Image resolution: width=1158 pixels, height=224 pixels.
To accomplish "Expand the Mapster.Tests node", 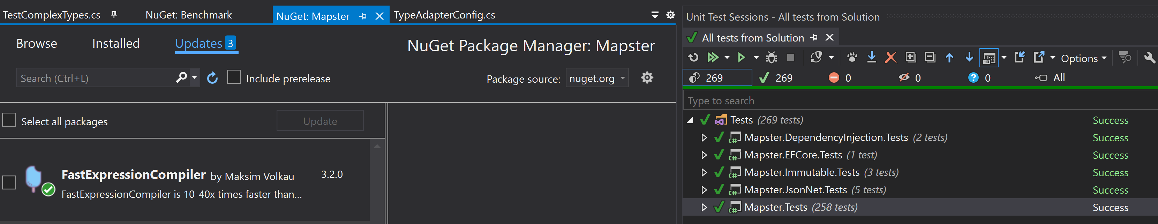I will [704, 207].
